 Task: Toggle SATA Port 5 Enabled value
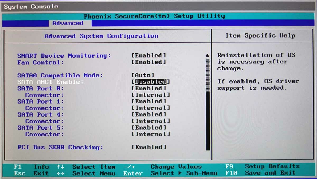149,127
